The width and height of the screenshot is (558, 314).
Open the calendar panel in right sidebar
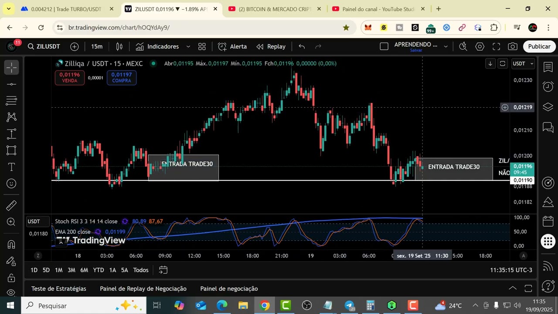548,222
